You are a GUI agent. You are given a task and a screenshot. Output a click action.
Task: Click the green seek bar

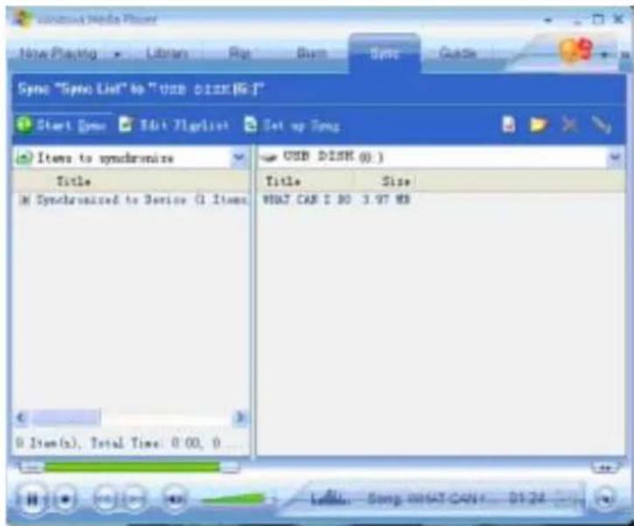tap(130, 468)
